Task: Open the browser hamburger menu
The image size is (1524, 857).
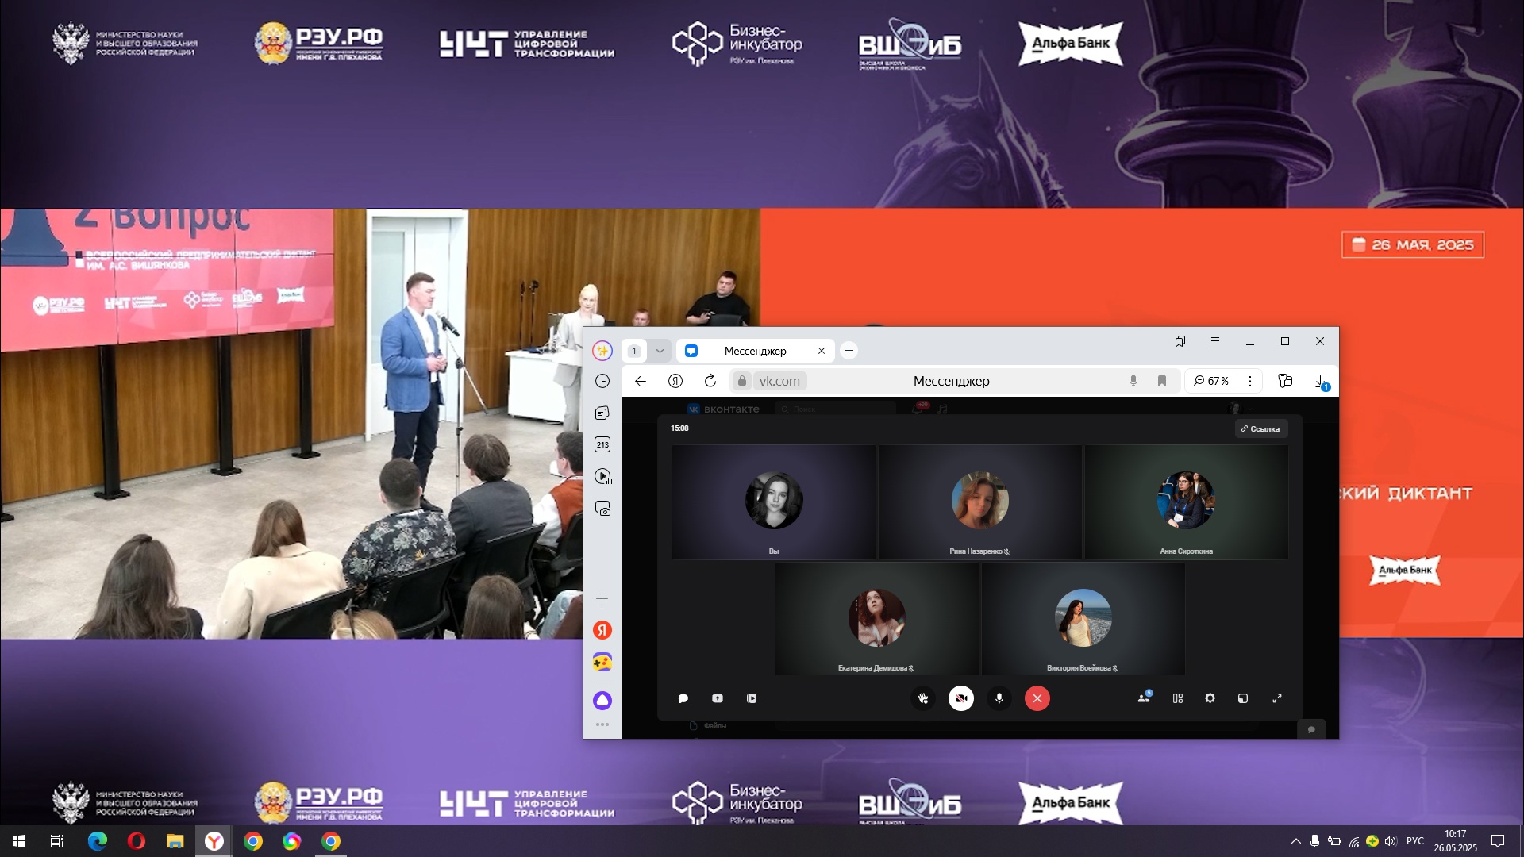Action: pyautogui.click(x=1215, y=341)
